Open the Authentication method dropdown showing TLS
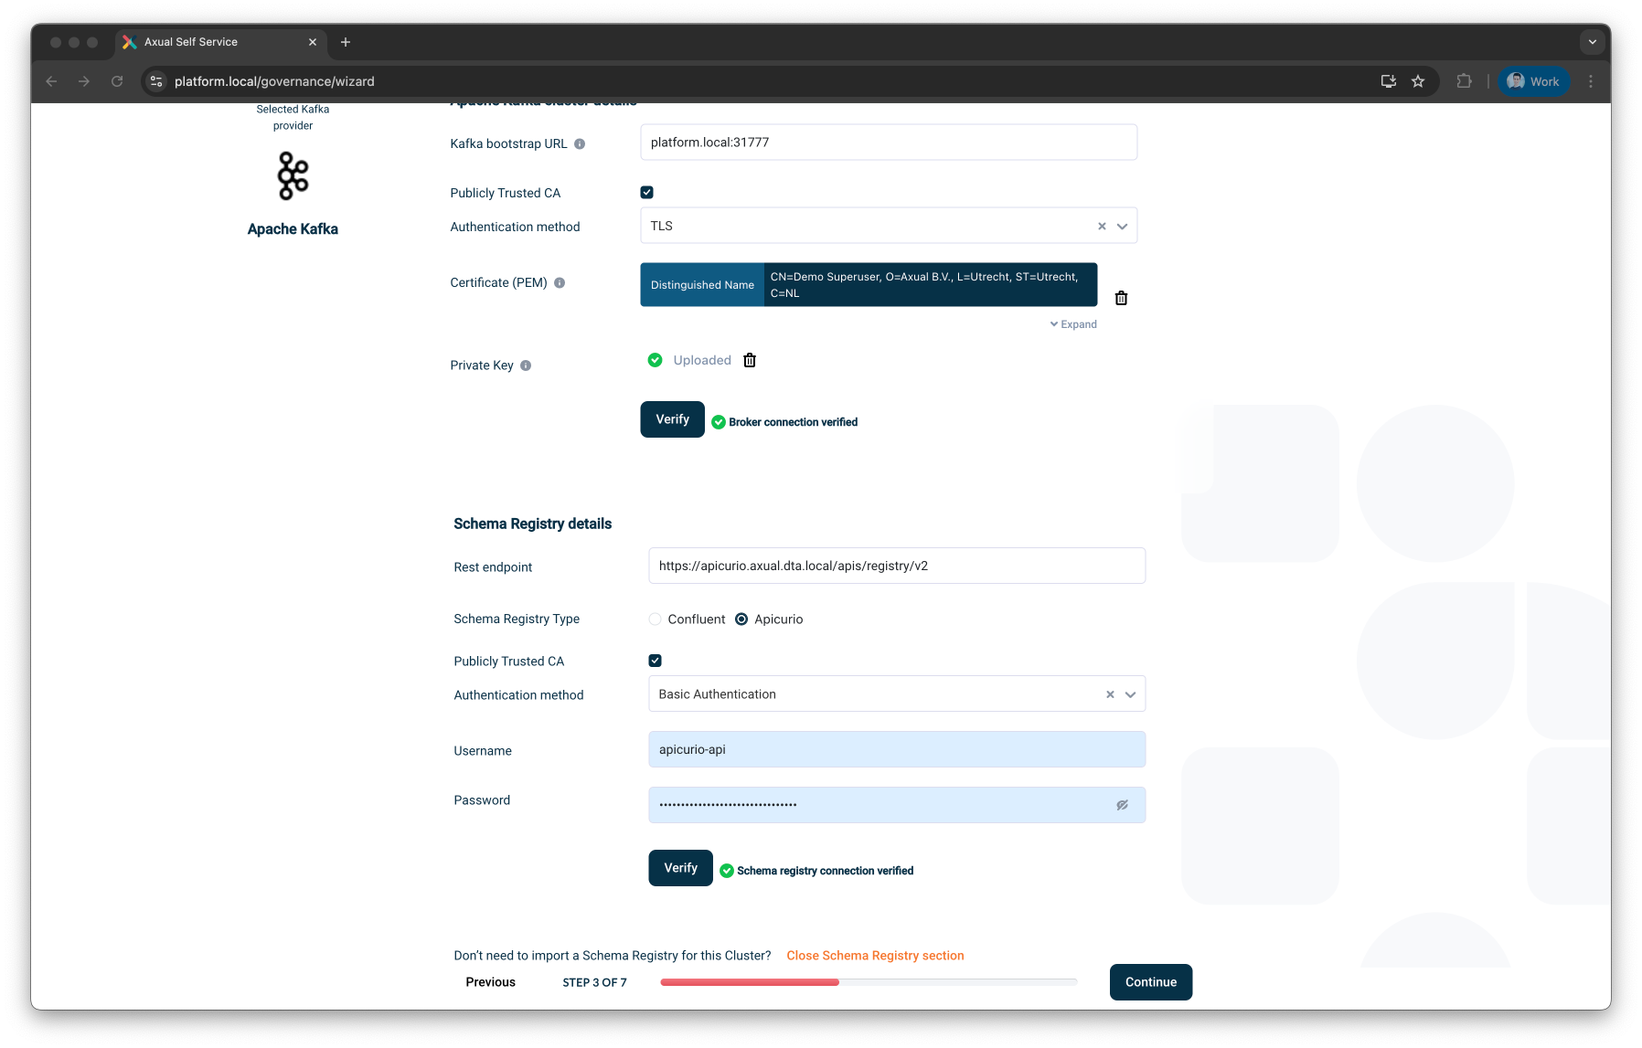Viewport: 1642px width, 1048px height. (x=1122, y=226)
